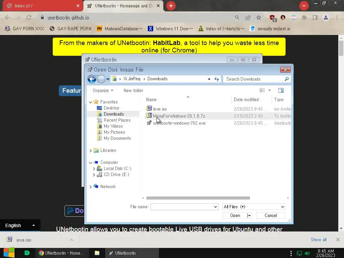Open the English language selector
The height and width of the screenshot is (258, 344).
pos(20,225)
